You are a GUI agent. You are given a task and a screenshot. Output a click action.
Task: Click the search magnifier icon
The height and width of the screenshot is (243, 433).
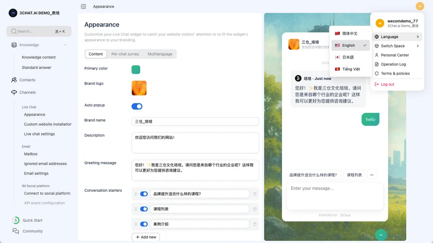(14, 31)
